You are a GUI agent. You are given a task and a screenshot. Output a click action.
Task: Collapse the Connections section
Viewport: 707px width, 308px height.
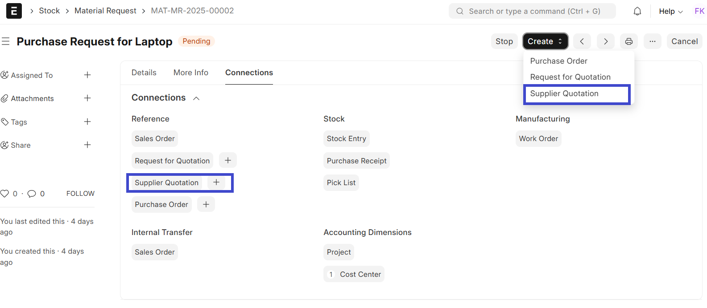point(196,98)
